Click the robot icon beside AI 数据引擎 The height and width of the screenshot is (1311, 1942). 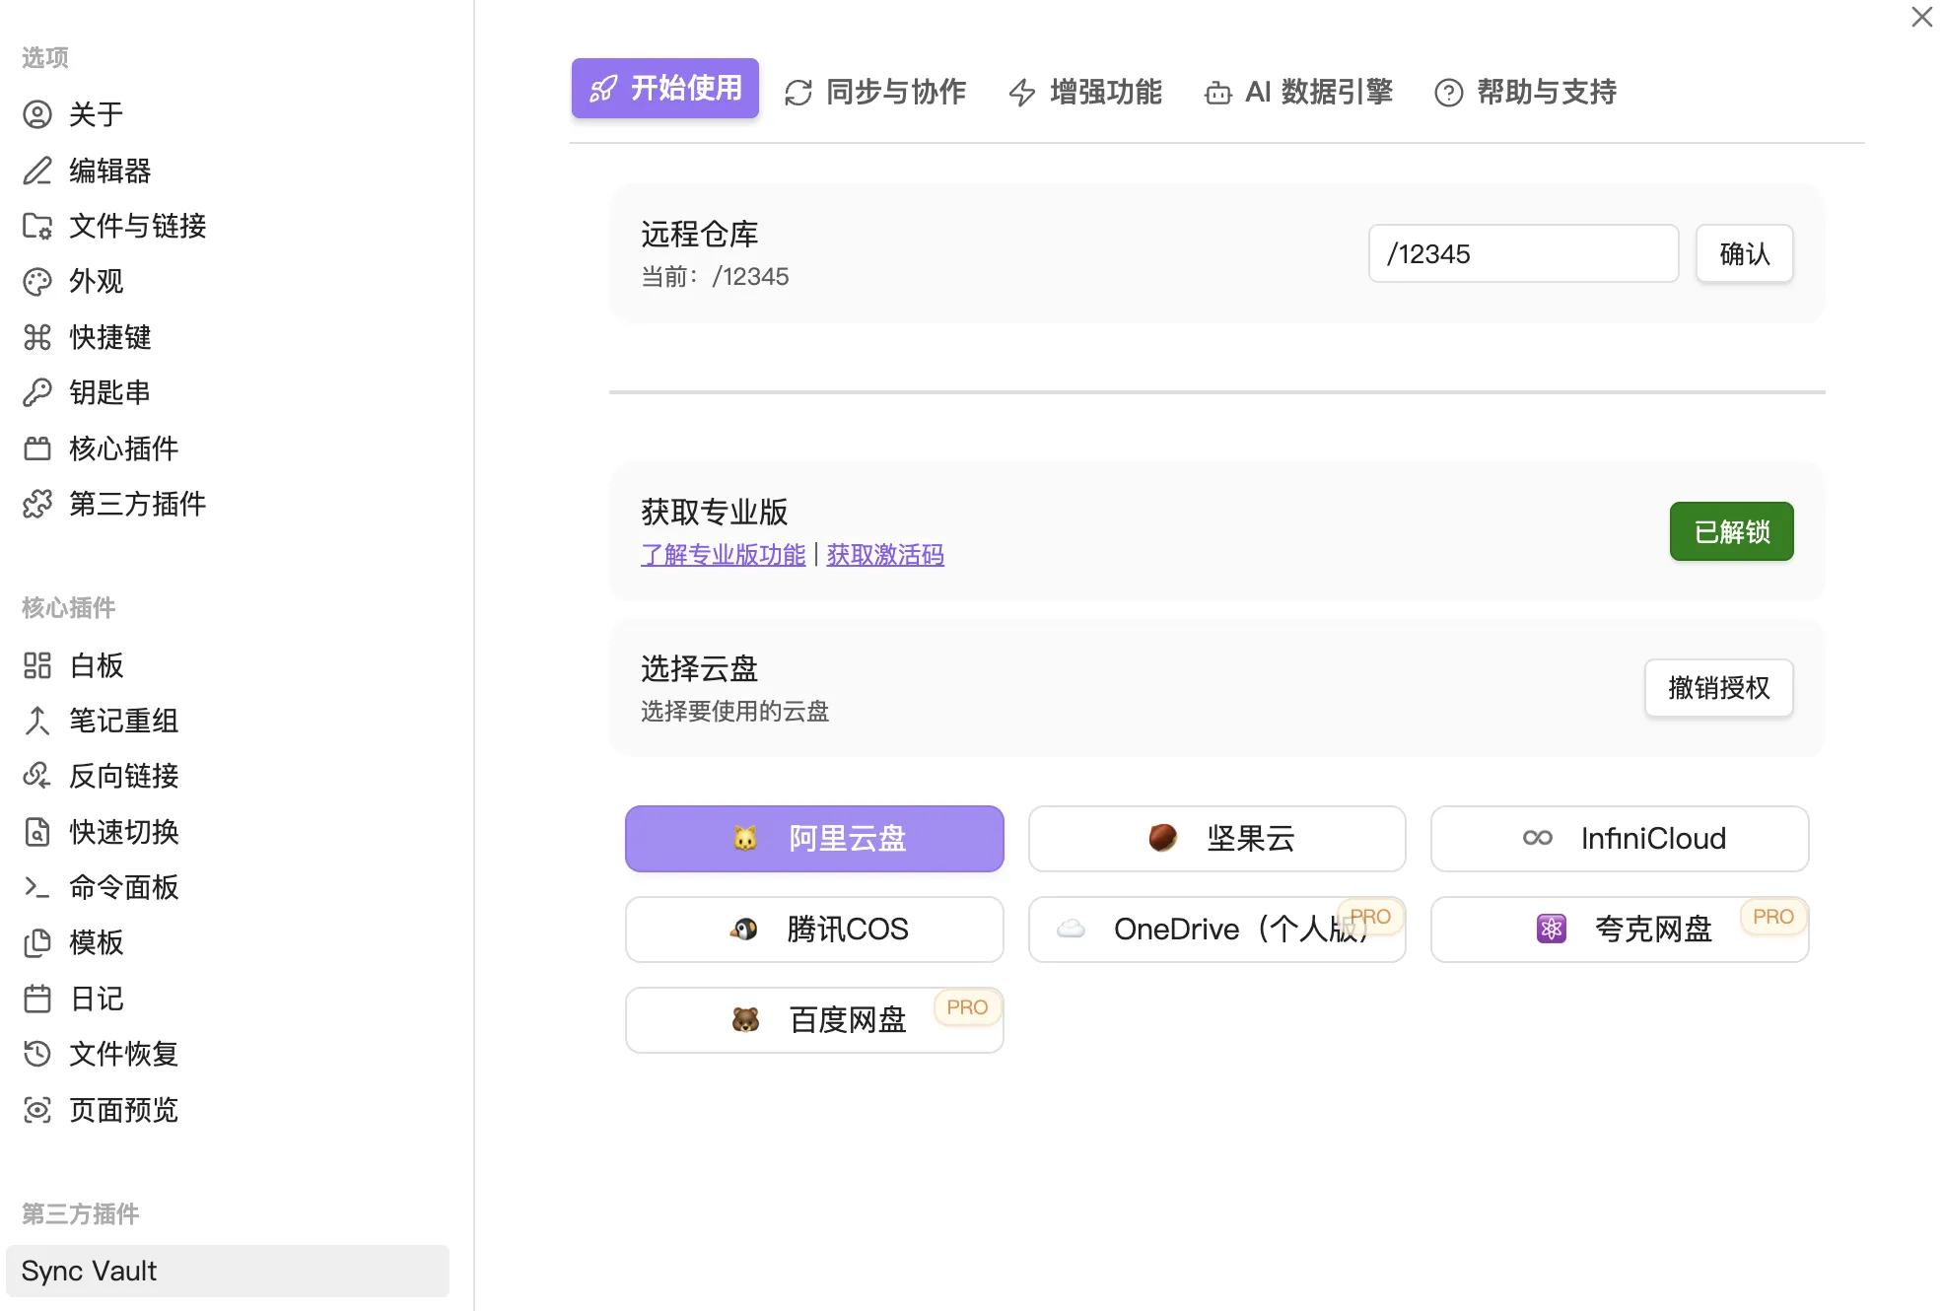[1218, 93]
